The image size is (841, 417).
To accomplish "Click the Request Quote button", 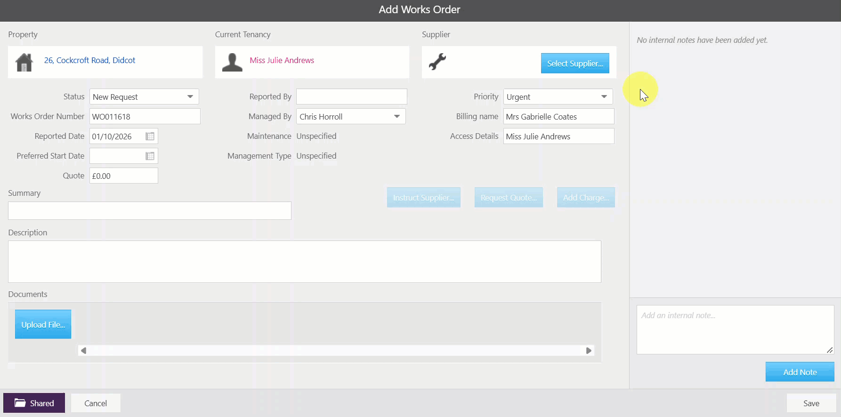I will tap(509, 198).
